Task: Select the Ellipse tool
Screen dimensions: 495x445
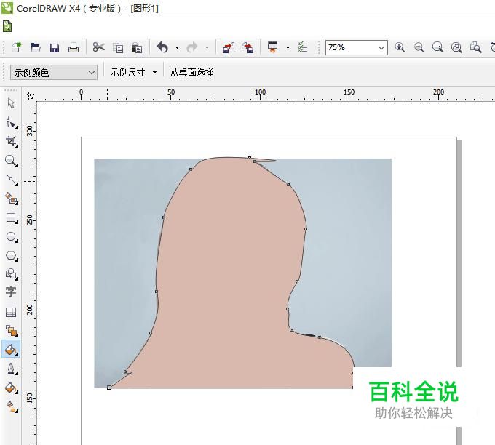Action: coord(12,237)
